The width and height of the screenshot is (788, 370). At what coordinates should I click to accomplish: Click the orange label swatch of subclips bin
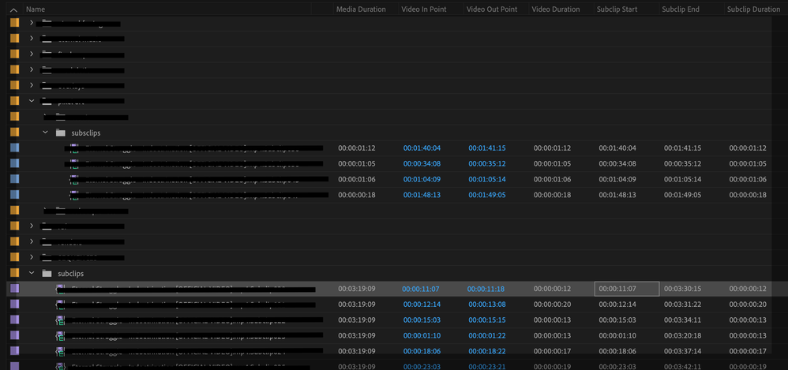14,273
